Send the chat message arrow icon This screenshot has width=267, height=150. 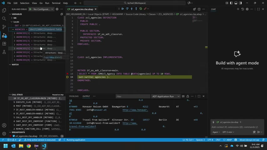point(259,132)
